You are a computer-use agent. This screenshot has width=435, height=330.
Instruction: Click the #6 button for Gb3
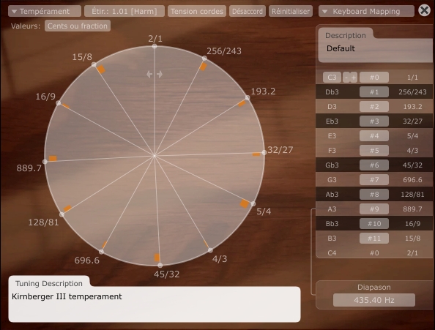[374, 165]
